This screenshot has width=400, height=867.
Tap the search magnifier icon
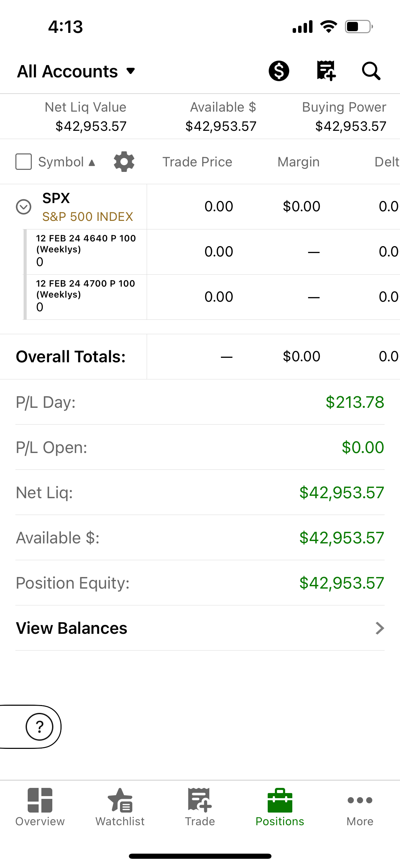coord(371,71)
